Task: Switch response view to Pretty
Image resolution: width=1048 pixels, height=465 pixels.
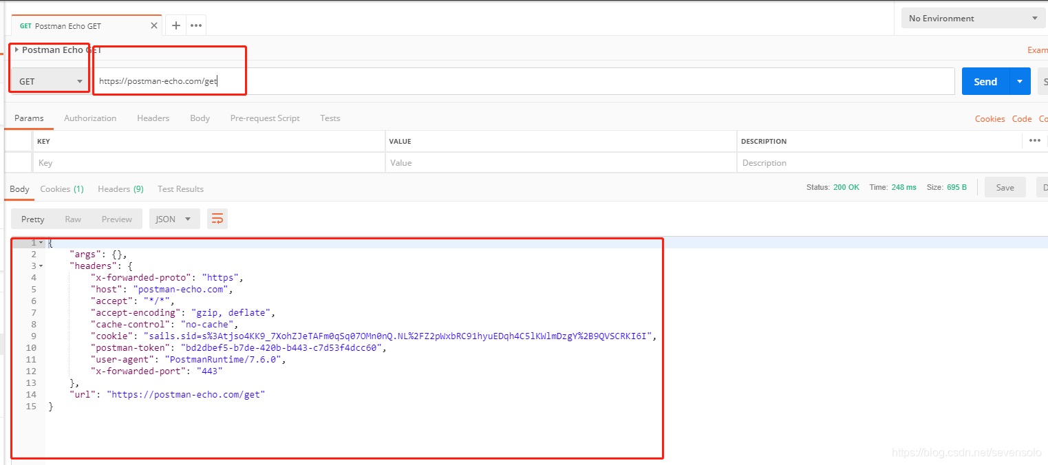Action: point(32,219)
